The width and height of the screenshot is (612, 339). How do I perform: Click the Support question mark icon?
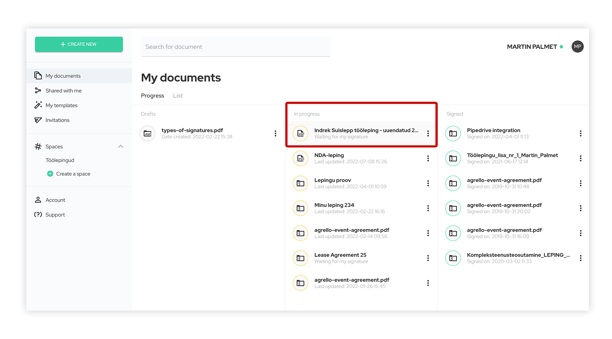[x=38, y=214]
